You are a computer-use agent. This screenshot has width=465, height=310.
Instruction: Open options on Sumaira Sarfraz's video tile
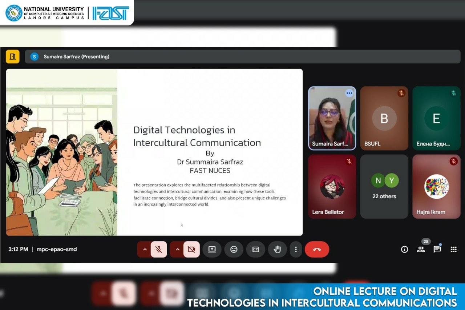[349, 93]
